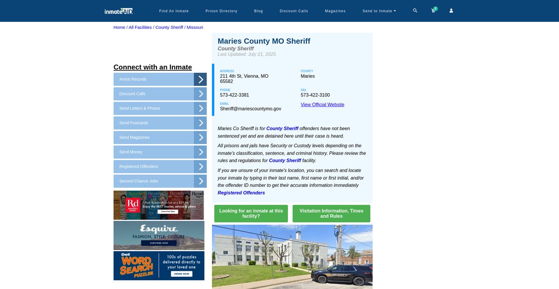This screenshot has height=289, width=559.
Task: Click the address 211 4th St, Vienna
Action: pos(244,79)
